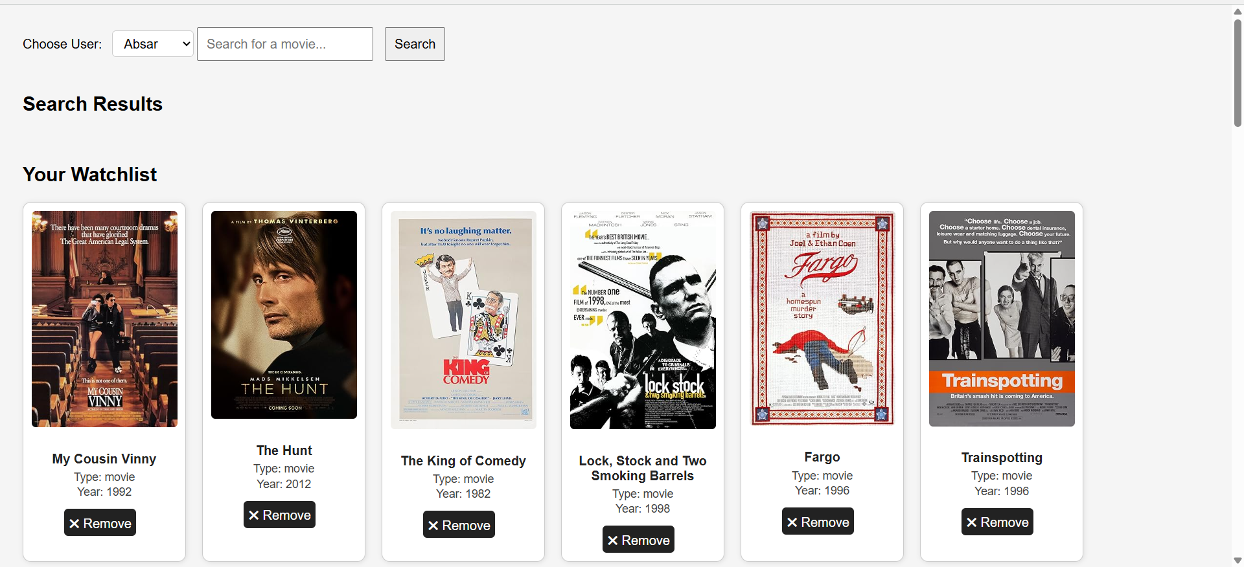Click the scrollbar down arrow
This screenshot has height=567, width=1244.
(1238, 561)
